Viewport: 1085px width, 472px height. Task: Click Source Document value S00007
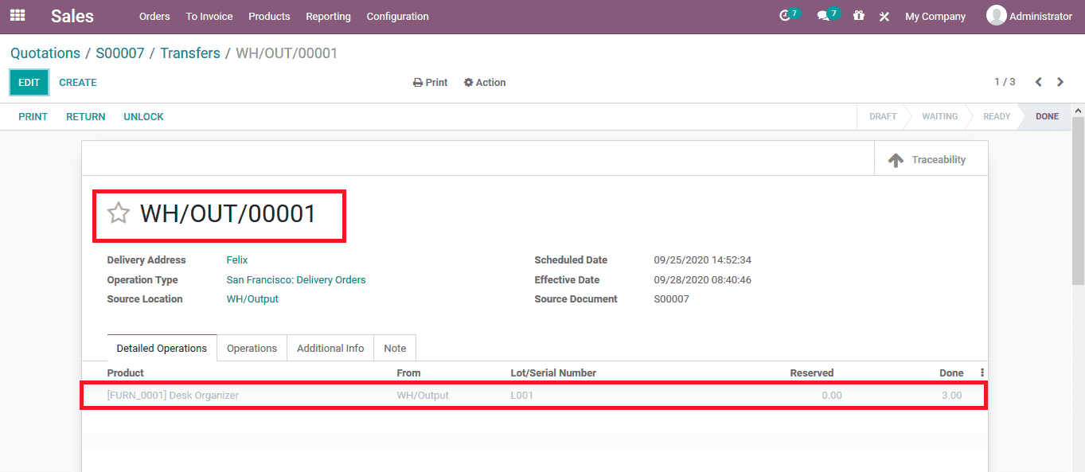(x=672, y=299)
